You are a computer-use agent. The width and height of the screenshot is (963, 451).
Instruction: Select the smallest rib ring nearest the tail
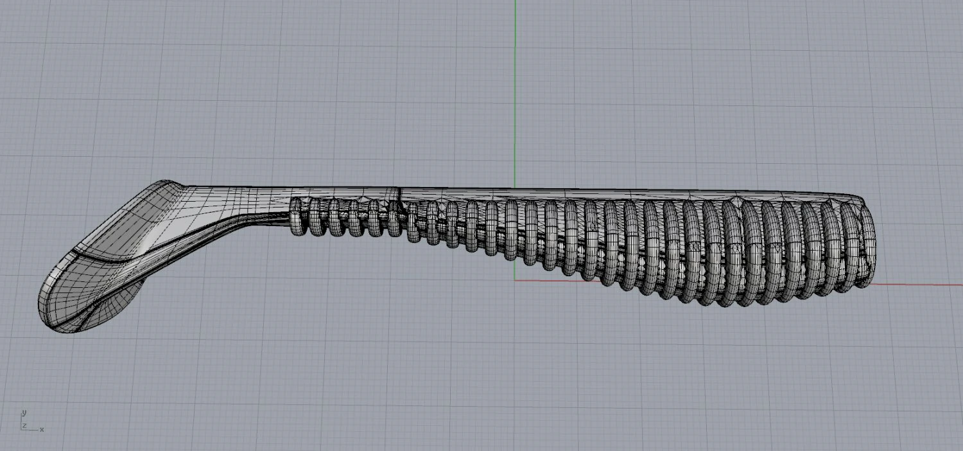tap(297, 216)
